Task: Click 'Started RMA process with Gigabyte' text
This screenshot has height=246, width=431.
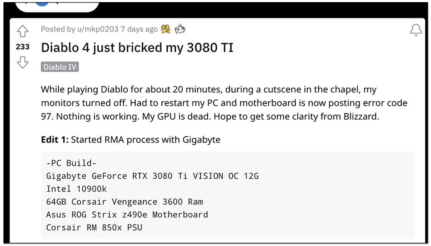Action: pos(146,140)
